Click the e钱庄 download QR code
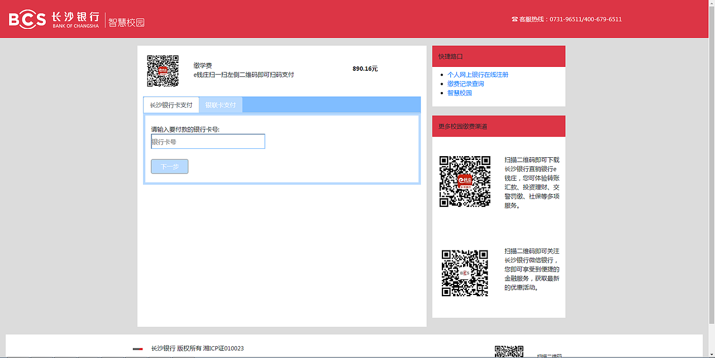Screen dimensions: 715x358 (465, 181)
